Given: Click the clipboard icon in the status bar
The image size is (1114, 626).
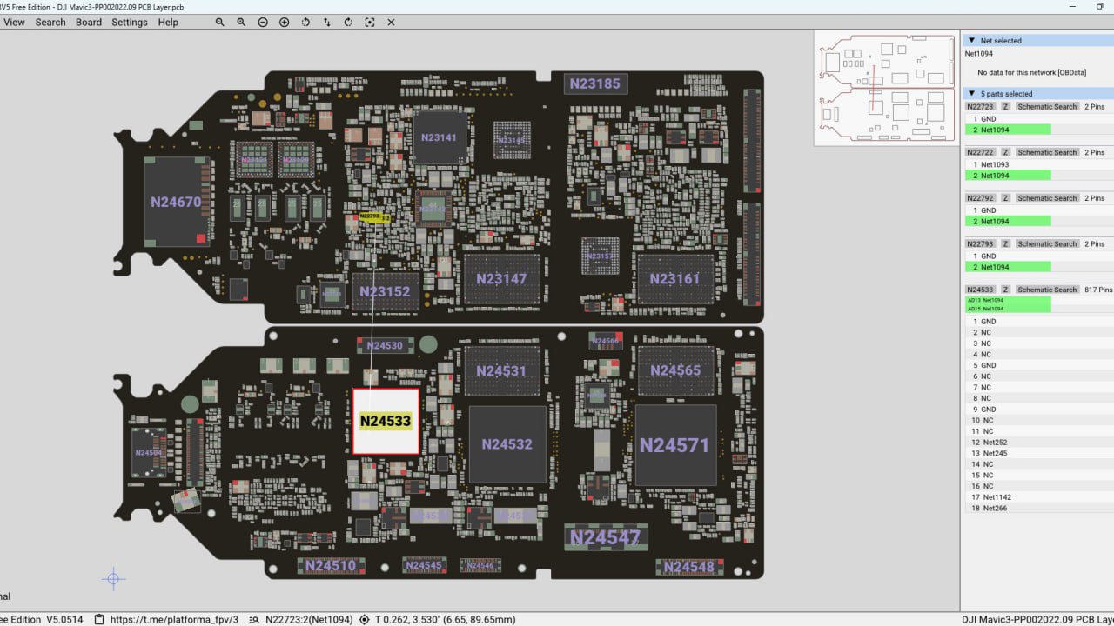Looking at the screenshot, I should click(99, 619).
